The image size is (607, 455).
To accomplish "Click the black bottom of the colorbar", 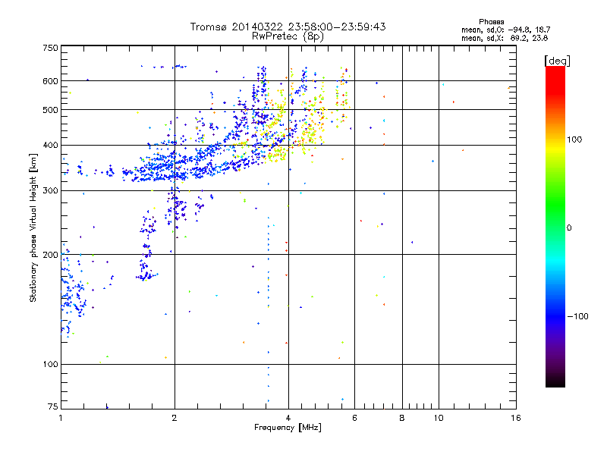I will click(555, 381).
